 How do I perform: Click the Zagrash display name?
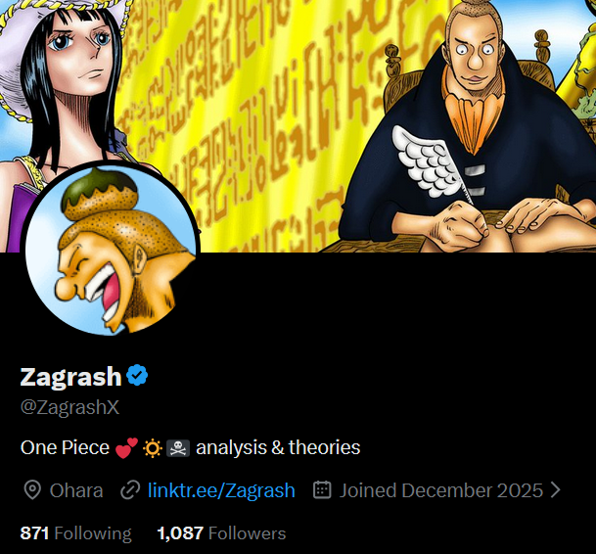(70, 377)
